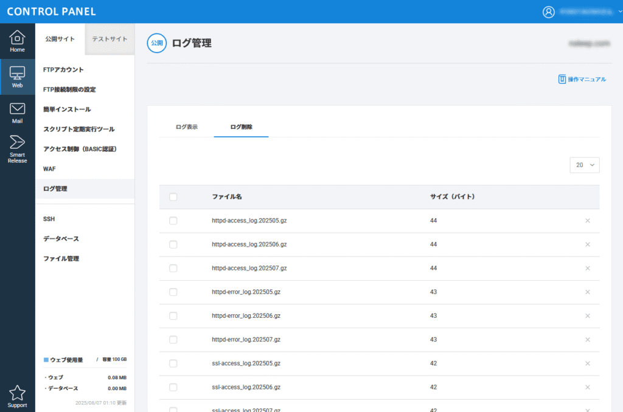
Task: Check the box for httpd-error_log.202507.gz
Action: tap(173, 340)
